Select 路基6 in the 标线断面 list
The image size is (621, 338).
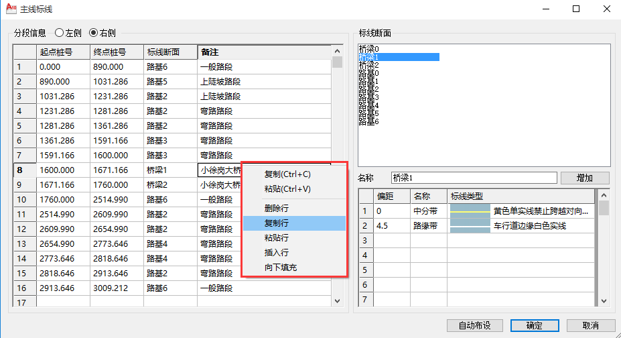coord(369,121)
